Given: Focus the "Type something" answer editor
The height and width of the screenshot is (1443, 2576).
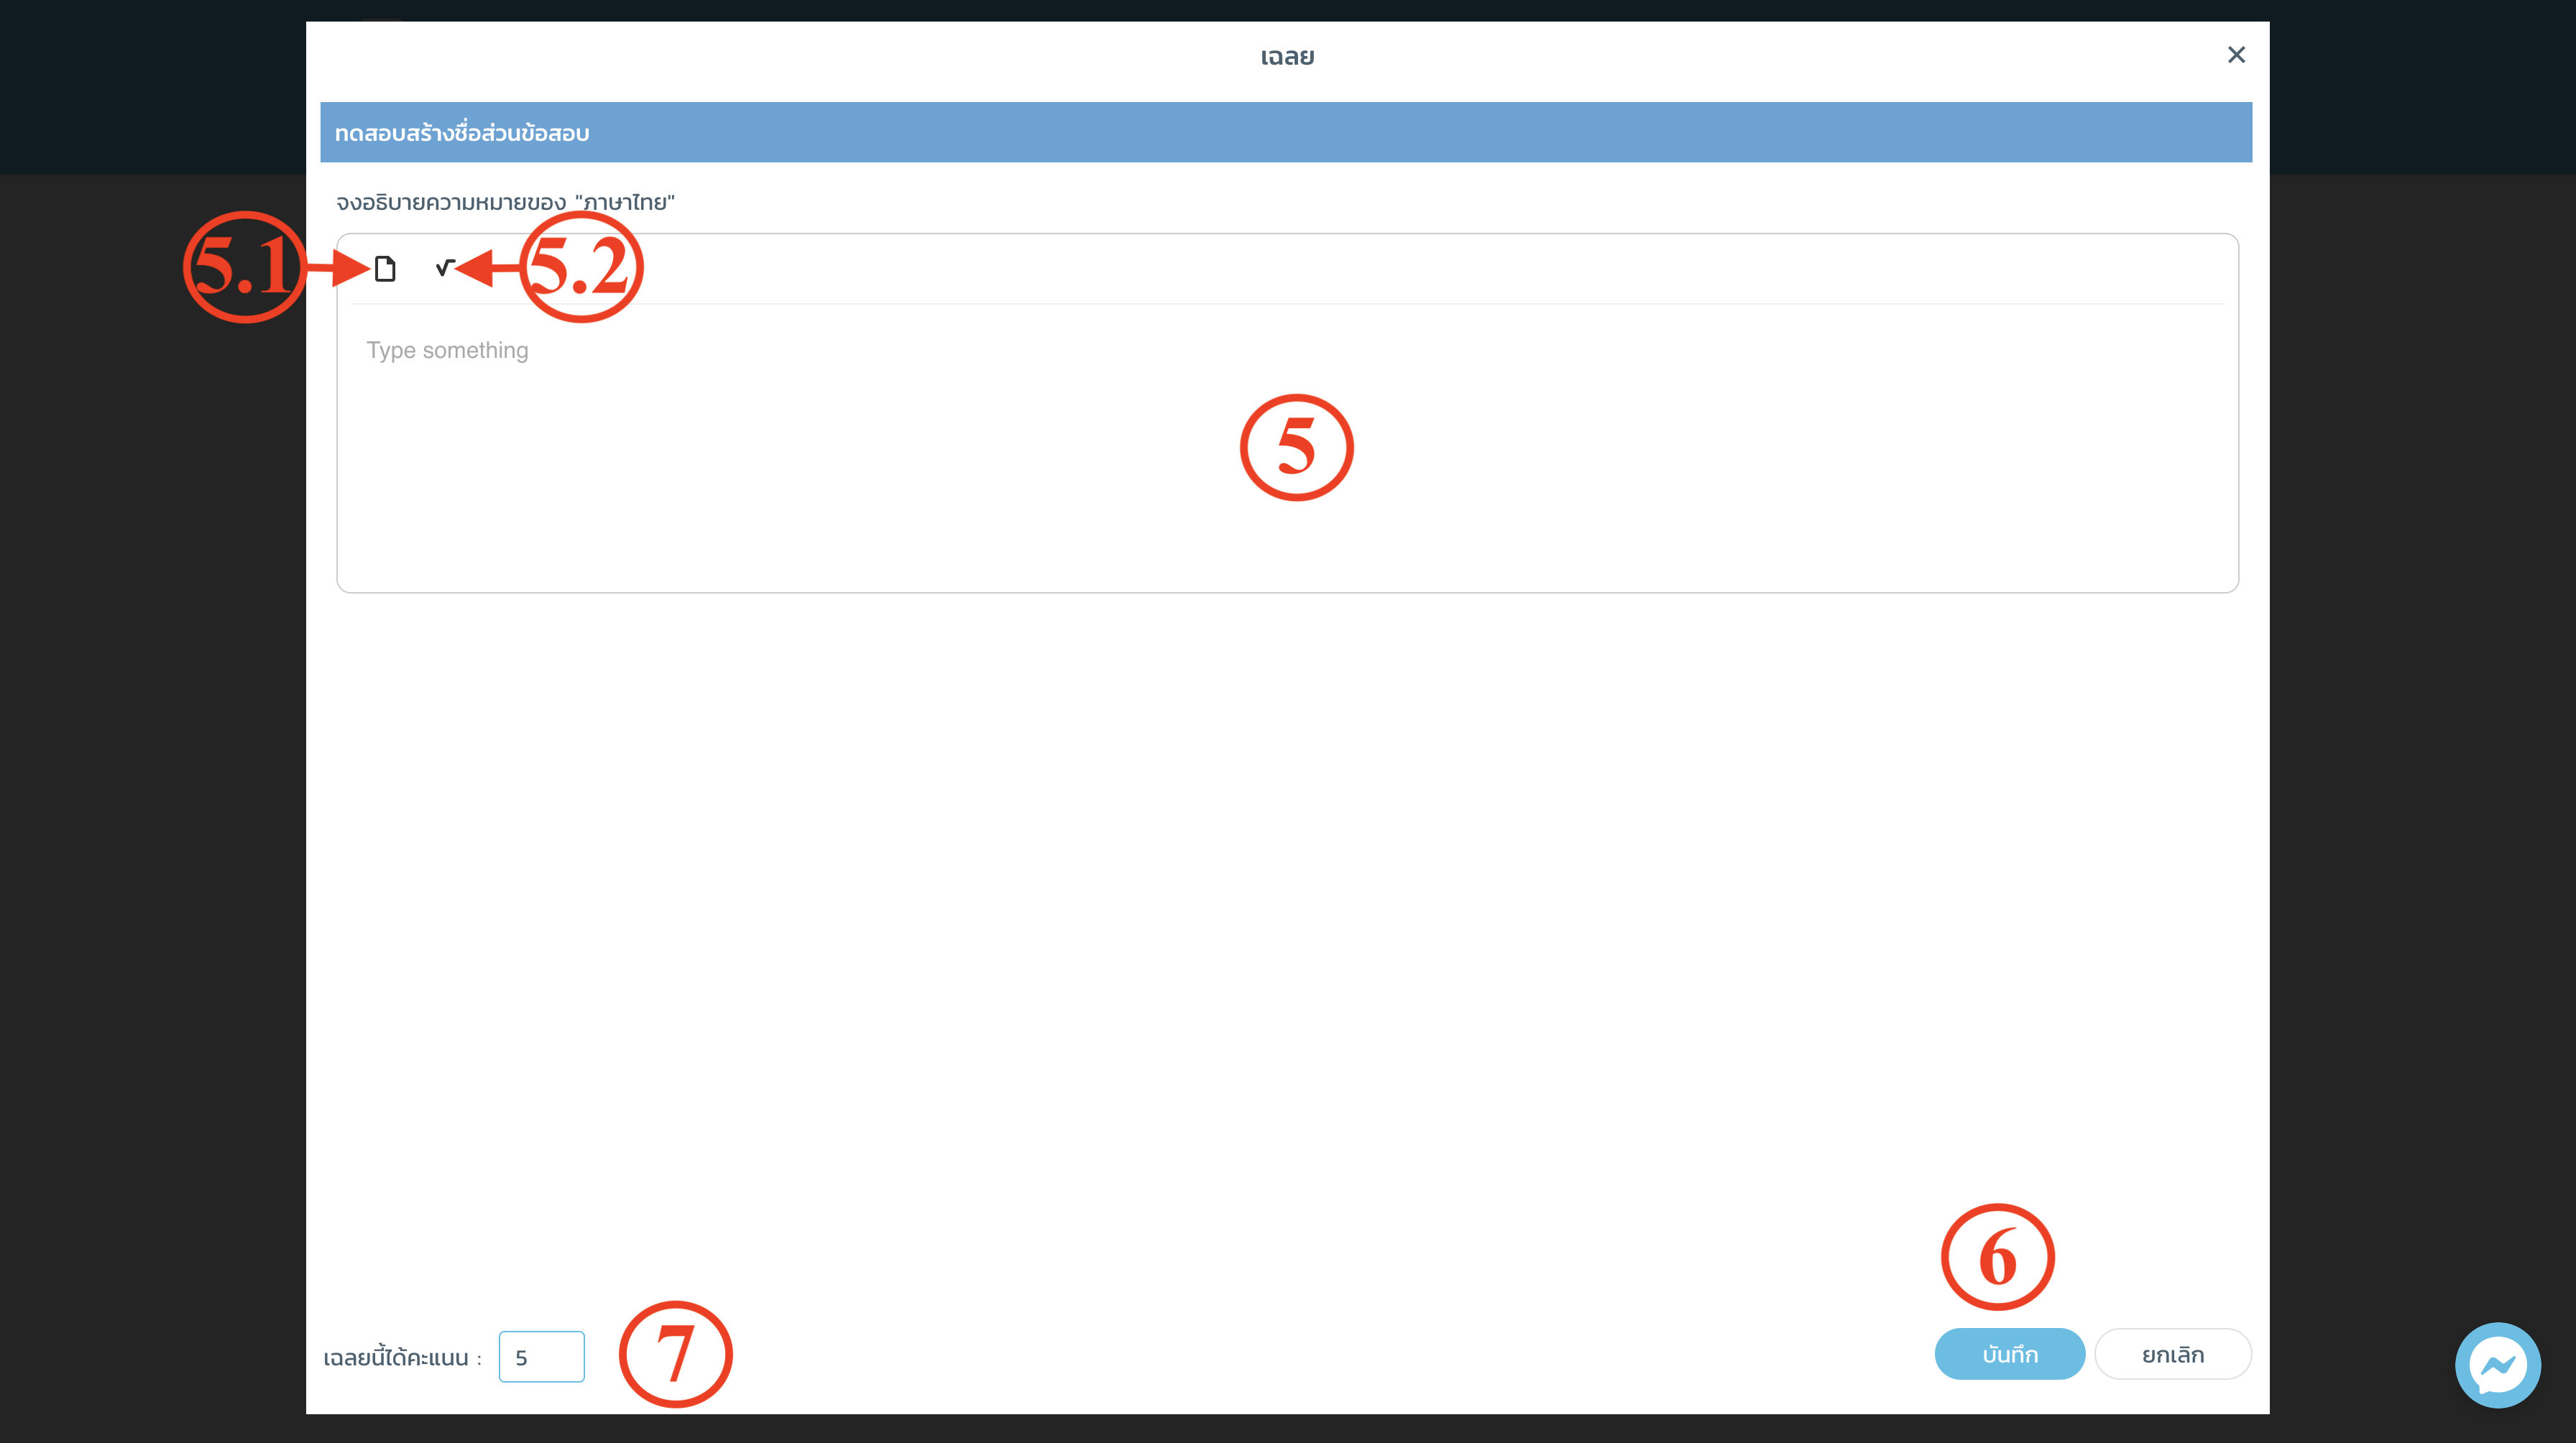Looking at the screenshot, I should (1287, 447).
